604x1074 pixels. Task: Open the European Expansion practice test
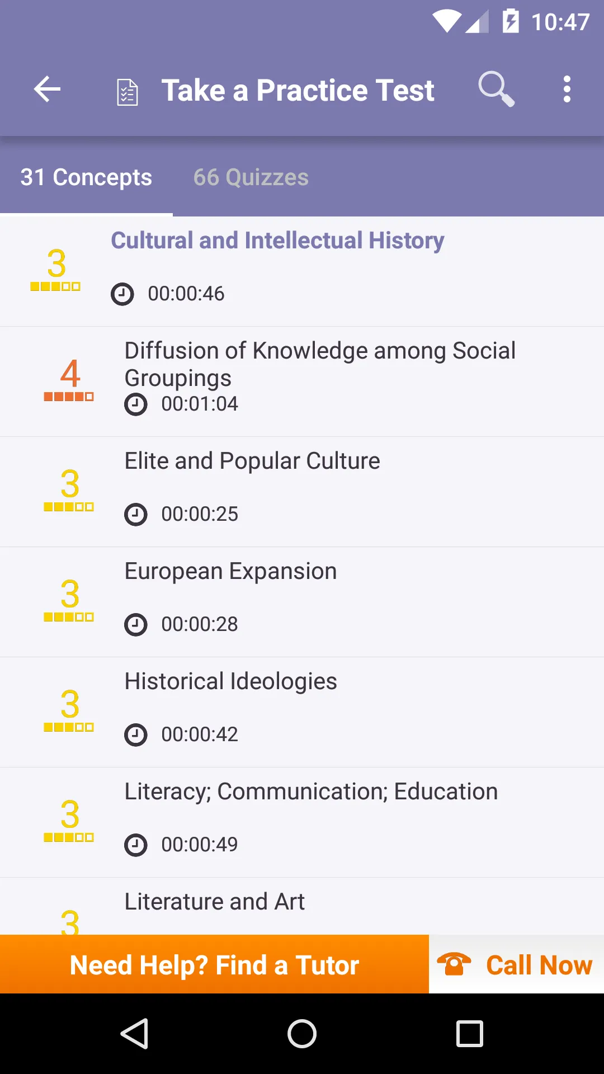pos(302,602)
